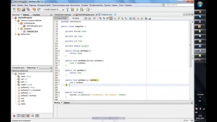
Task: Select Computer.java in project tree
Action: point(32,32)
